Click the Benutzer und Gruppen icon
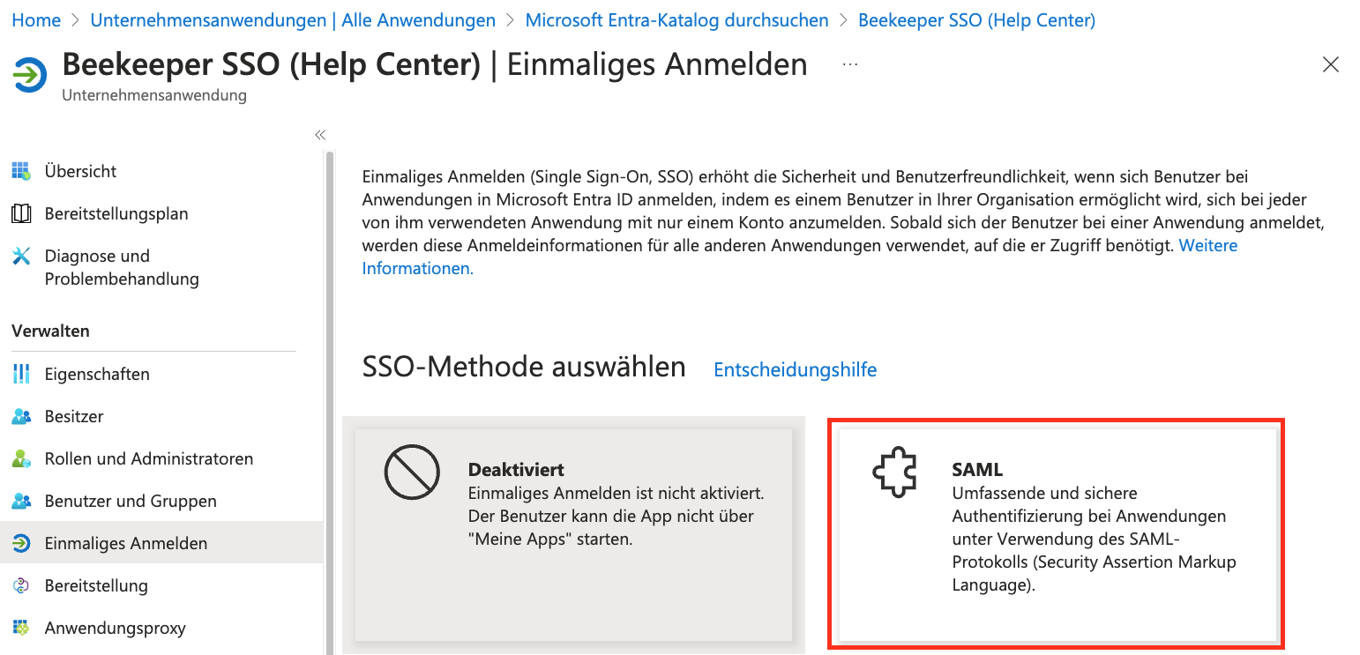This screenshot has width=1360, height=655. 21,501
